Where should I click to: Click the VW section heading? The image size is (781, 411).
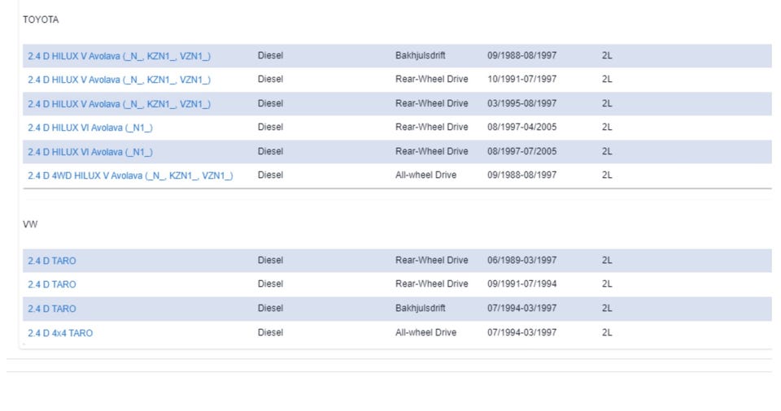click(30, 224)
